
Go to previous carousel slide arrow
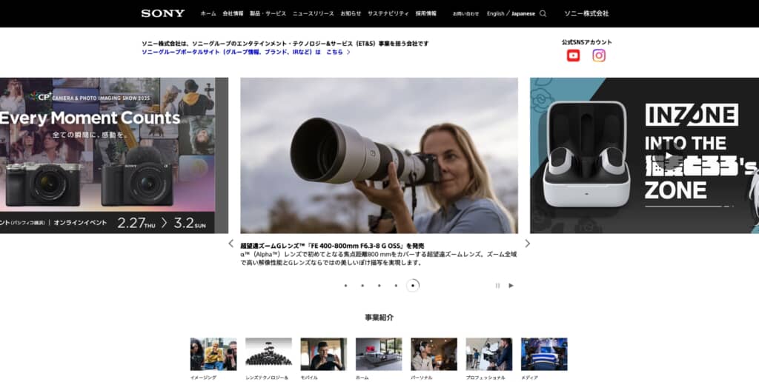231,244
